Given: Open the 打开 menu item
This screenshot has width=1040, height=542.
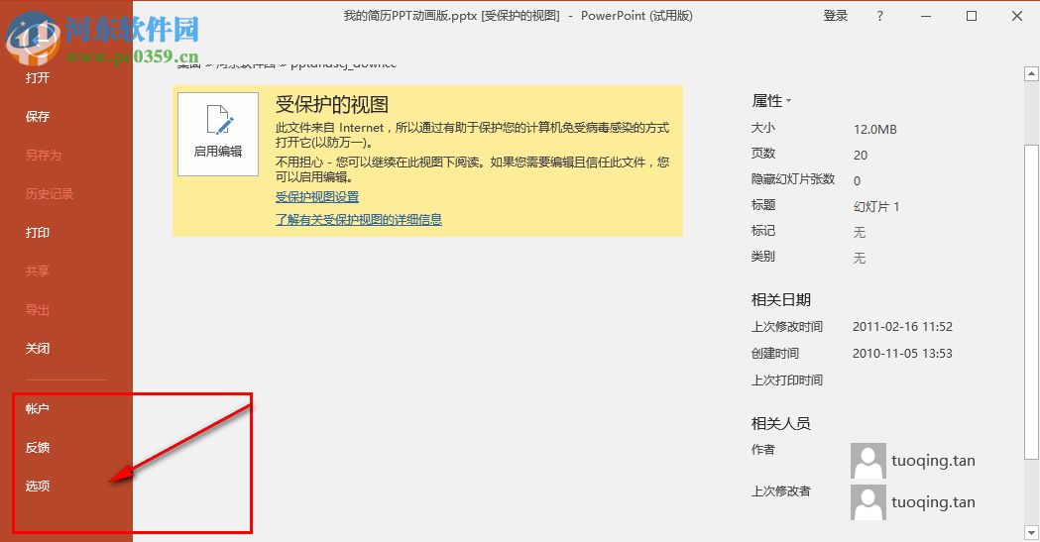Looking at the screenshot, I should 38,78.
